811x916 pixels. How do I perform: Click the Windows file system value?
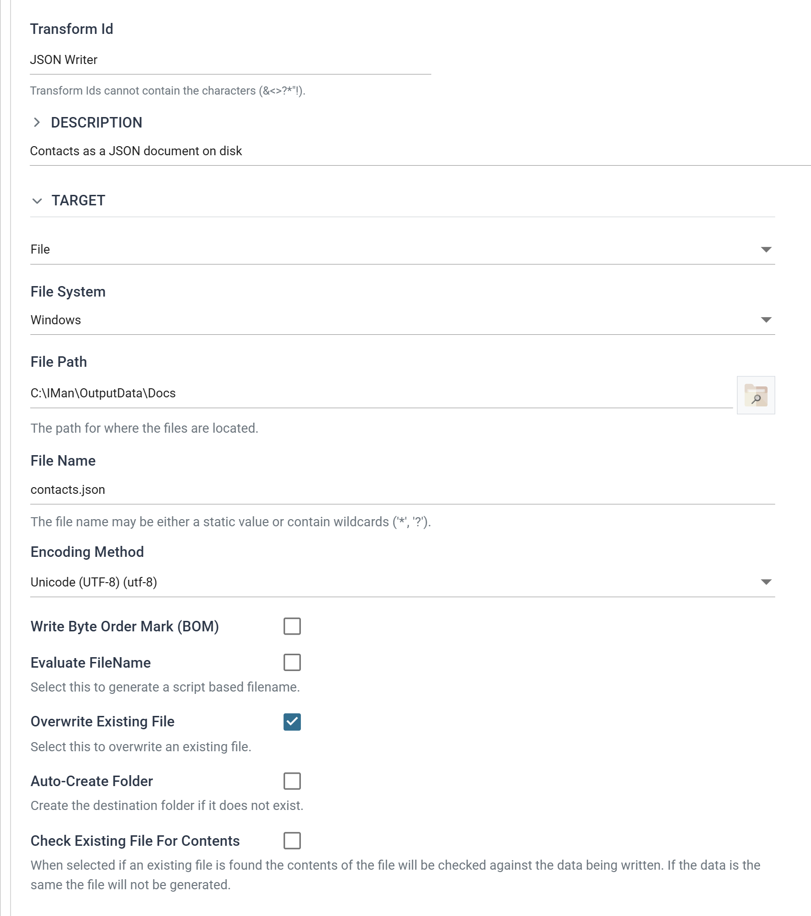click(56, 320)
